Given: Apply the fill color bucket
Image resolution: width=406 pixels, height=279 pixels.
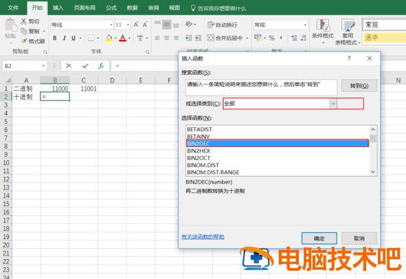Looking at the screenshot, I should pos(109,38).
